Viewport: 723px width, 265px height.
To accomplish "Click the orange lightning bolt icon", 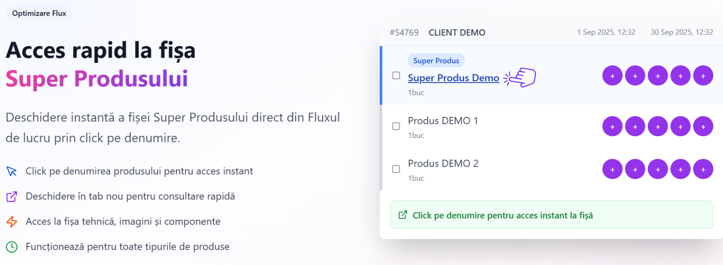I will click(x=12, y=221).
